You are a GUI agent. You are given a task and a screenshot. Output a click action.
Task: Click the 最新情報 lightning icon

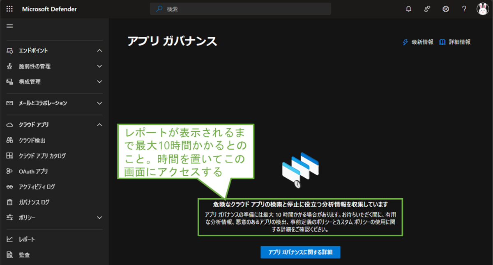(x=405, y=42)
